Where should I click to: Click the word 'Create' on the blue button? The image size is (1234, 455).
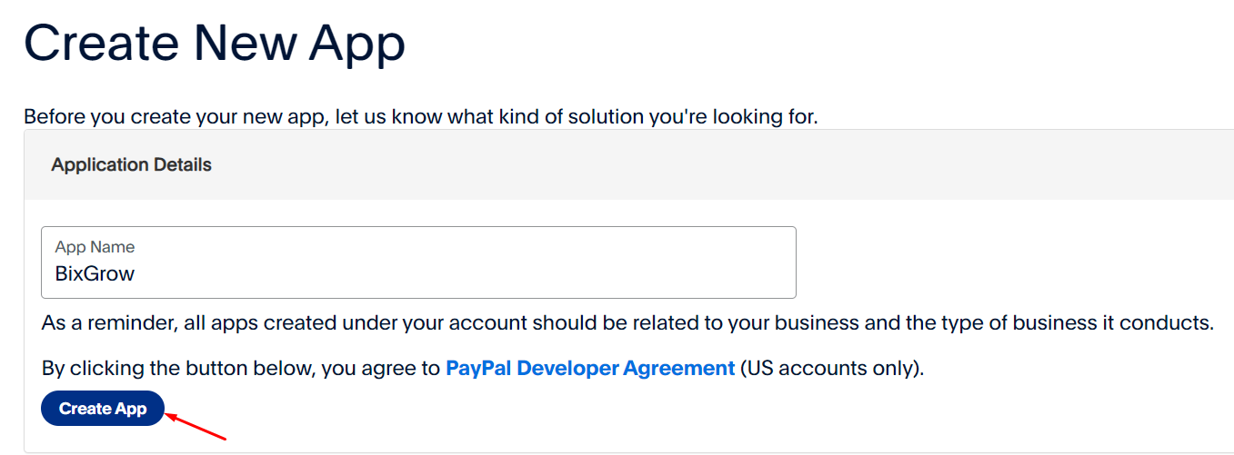(84, 409)
